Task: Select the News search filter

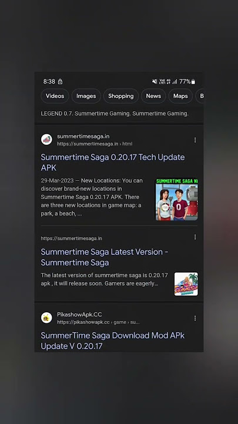Action: (153, 96)
